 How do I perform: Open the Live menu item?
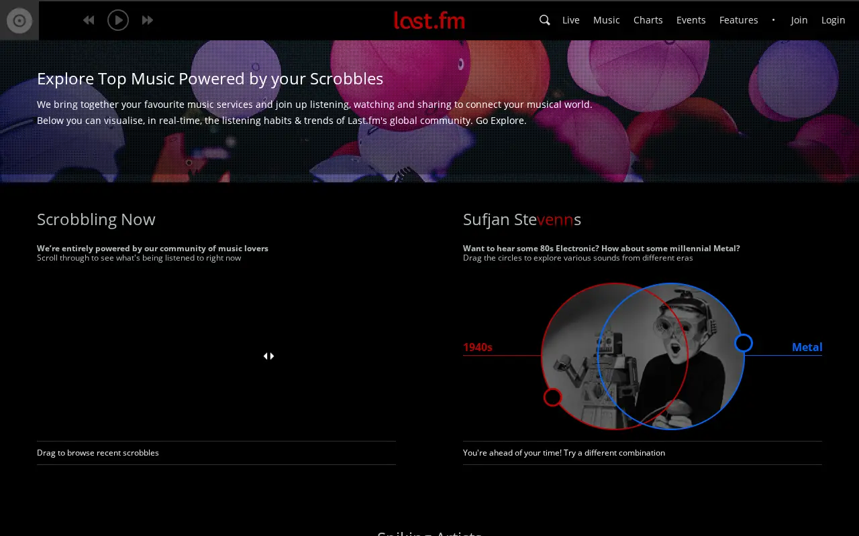pyautogui.click(x=571, y=20)
